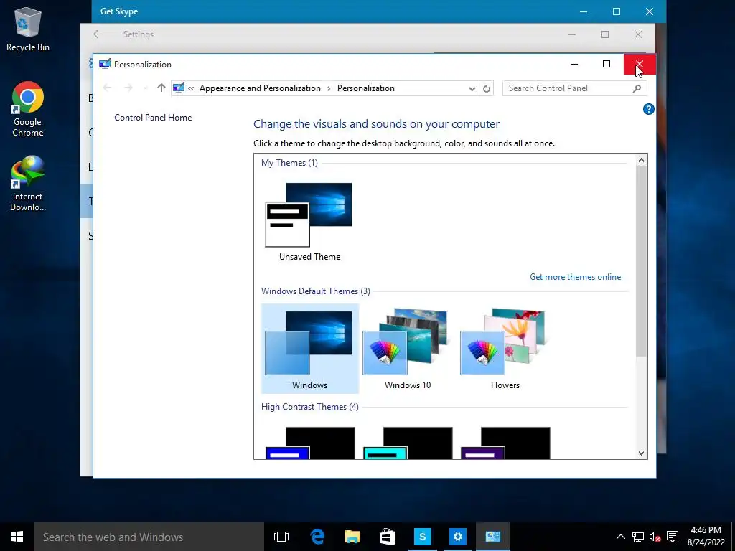735x551 pixels.
Task: Click the address bar Control Panel icon
Action: pyautogui.click(x=179, y=88)
